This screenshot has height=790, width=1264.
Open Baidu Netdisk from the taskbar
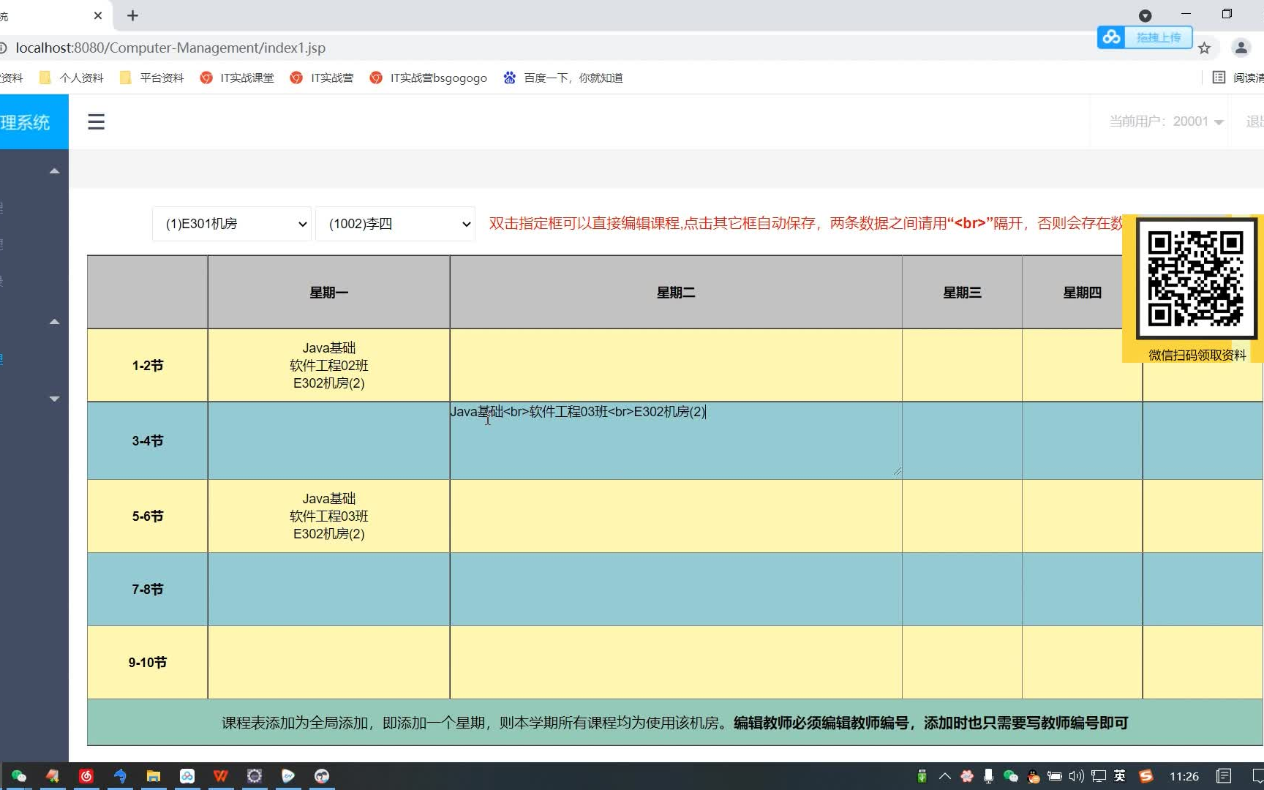(187, 775)
